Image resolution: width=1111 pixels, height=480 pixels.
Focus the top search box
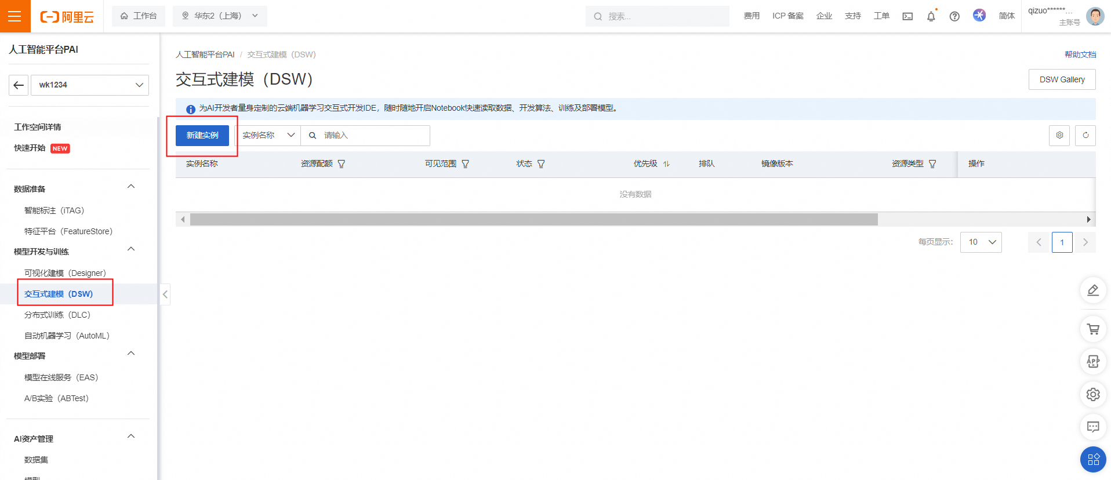pyautogui.click(x=658, y=16)
